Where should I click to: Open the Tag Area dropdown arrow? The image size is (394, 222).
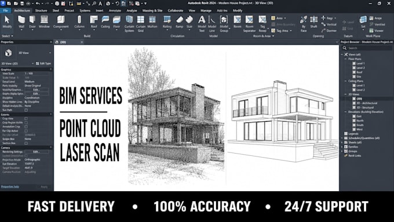[291, 31]
